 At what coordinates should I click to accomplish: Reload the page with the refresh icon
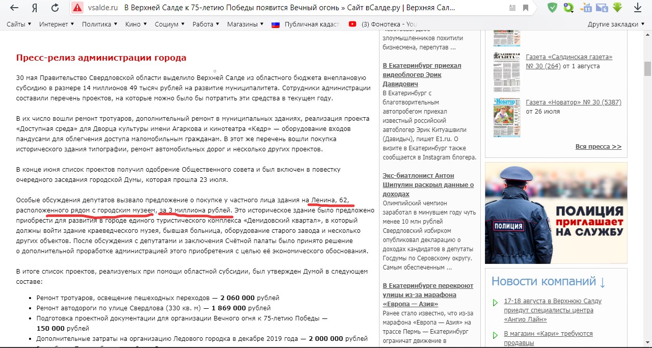click(x=56, y=8)
